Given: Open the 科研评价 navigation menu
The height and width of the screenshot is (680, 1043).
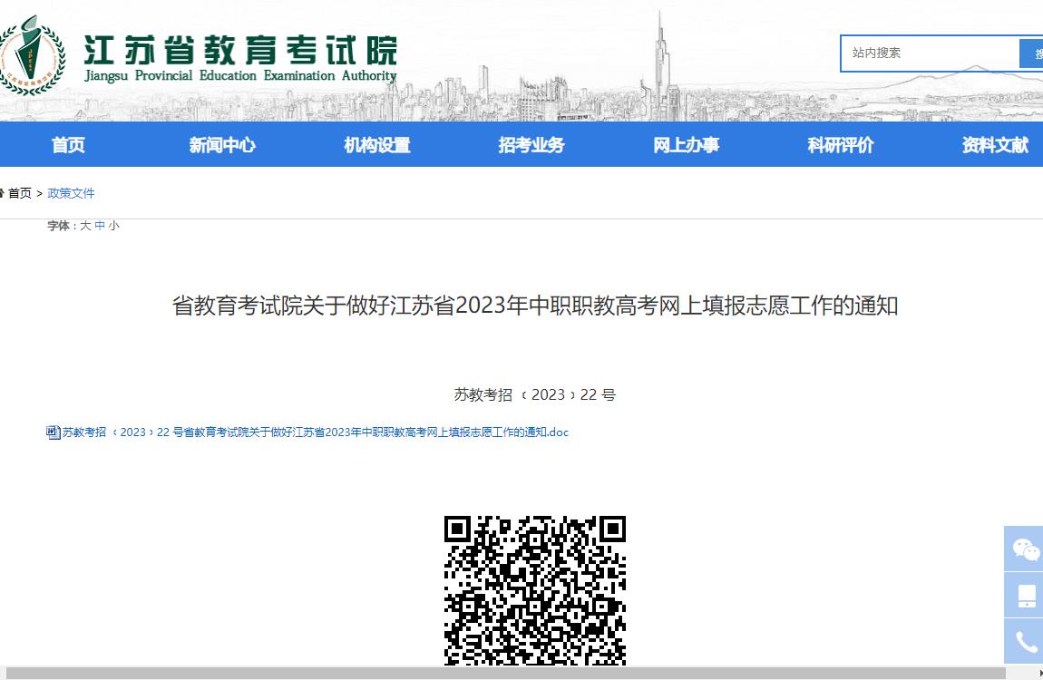Looking at the screenshot, I should click(x=841, y=145).
